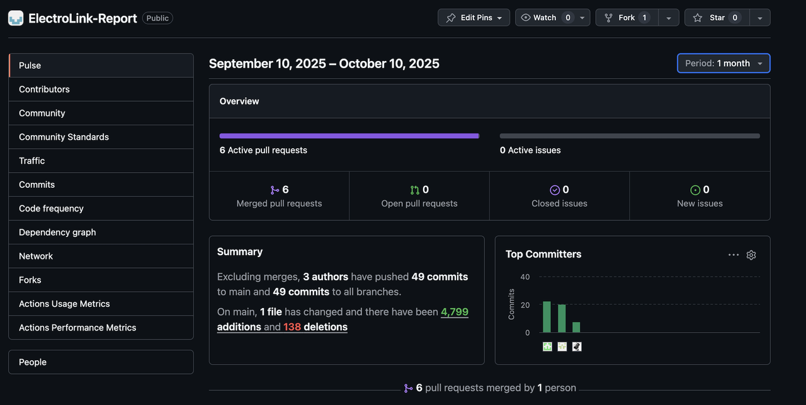806x405 pixels.
Task: Open the Top Committers three-dot menu
Action: [734, 255]
